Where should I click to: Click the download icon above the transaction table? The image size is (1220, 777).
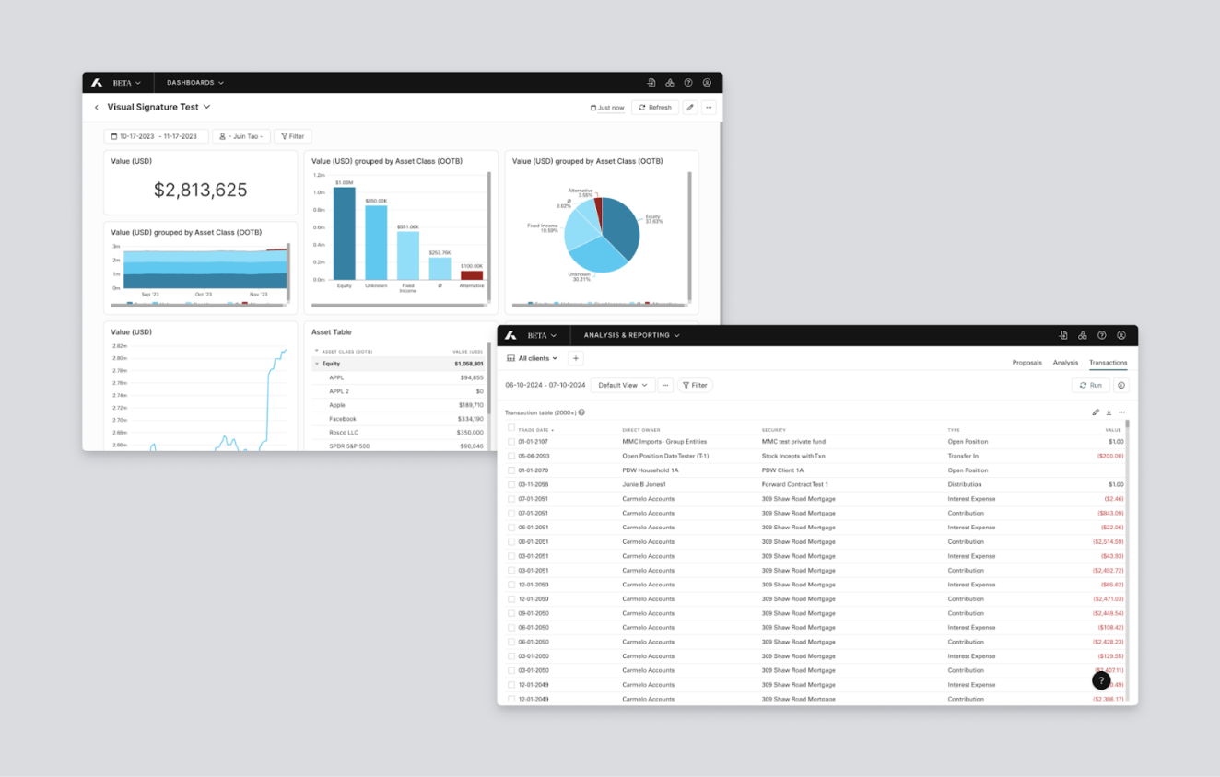pyautogui.click(x=1109, y=412)
